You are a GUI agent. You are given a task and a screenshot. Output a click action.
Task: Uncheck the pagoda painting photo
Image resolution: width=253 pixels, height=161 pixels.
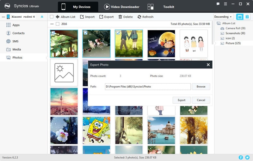53,33
